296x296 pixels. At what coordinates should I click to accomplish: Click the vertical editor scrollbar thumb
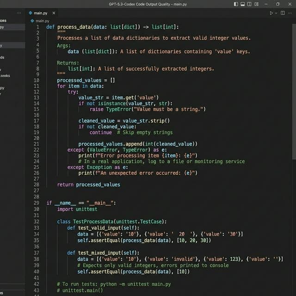click(x=294, y=92)
